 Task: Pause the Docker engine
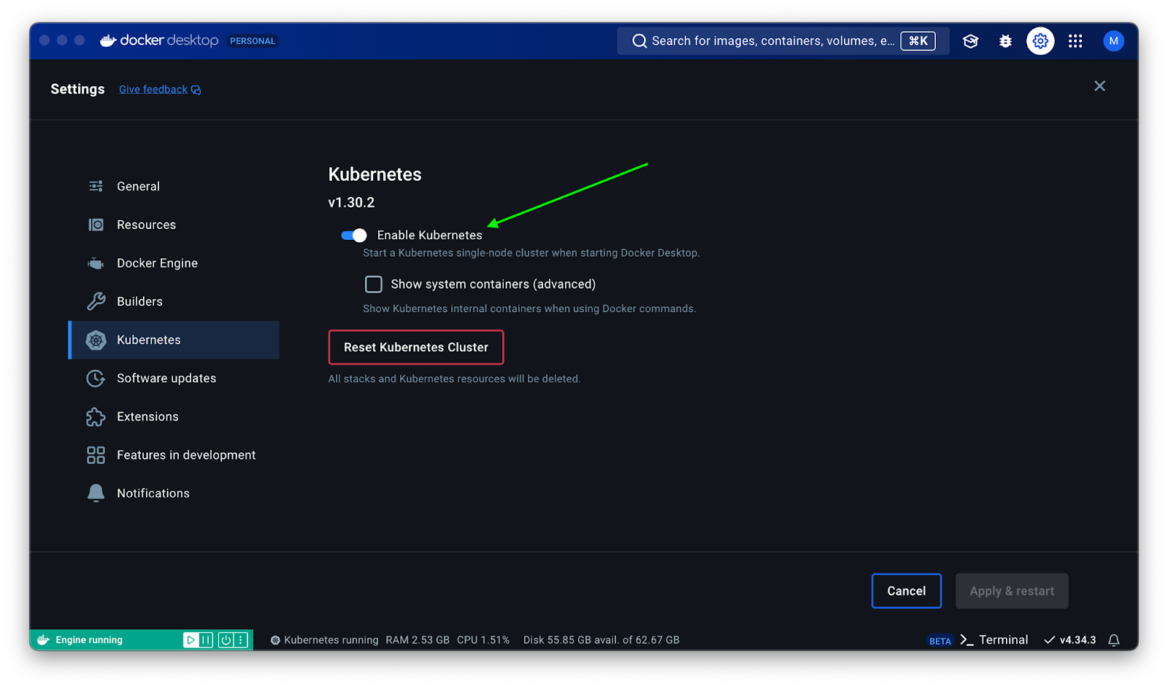(207, 640)
